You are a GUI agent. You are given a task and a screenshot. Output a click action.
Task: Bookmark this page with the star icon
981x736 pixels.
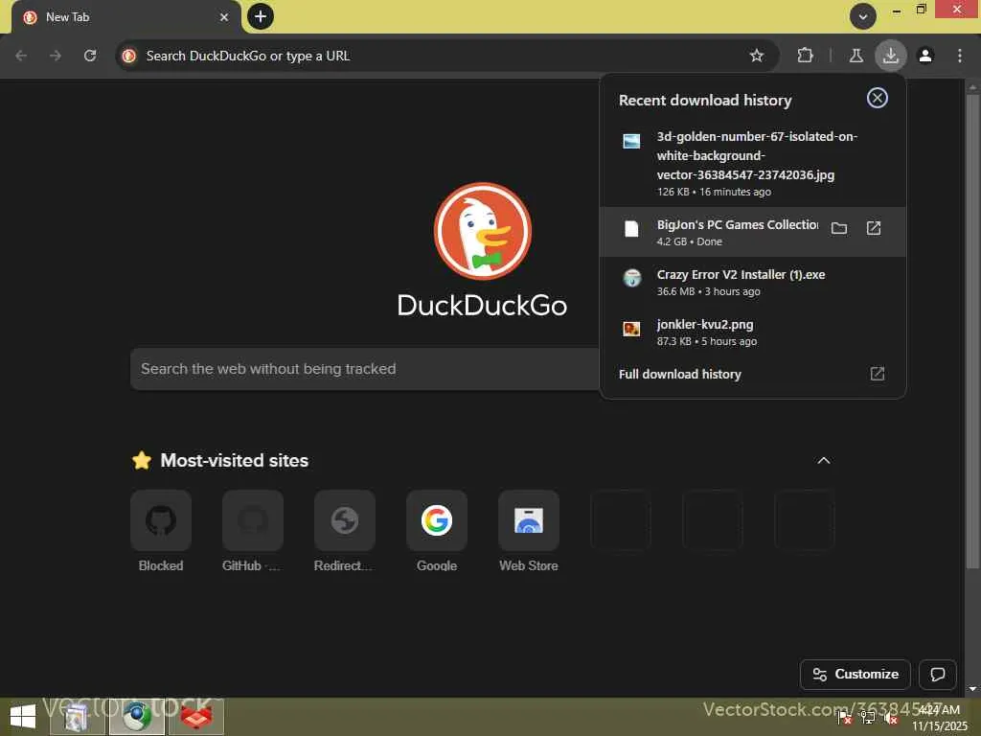[757, 56]
